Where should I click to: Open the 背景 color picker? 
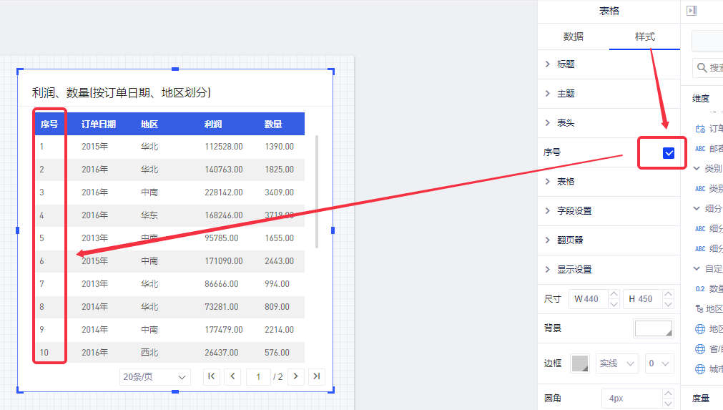653,328
